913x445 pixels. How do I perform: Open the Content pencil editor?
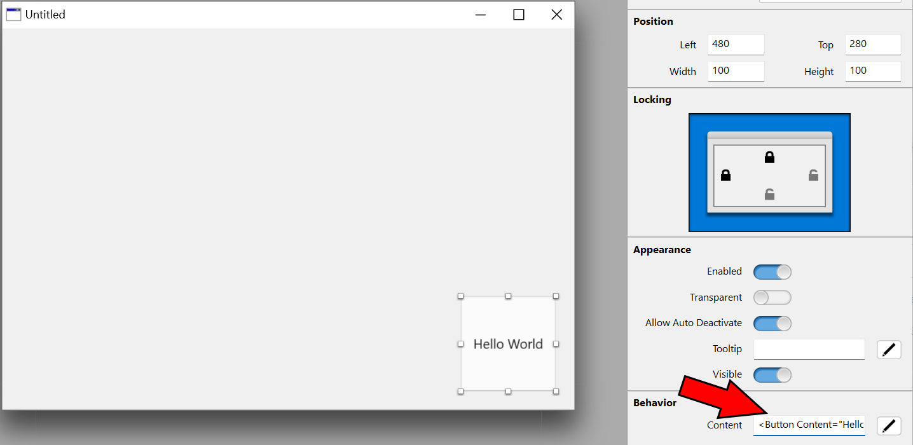(889, 425)
